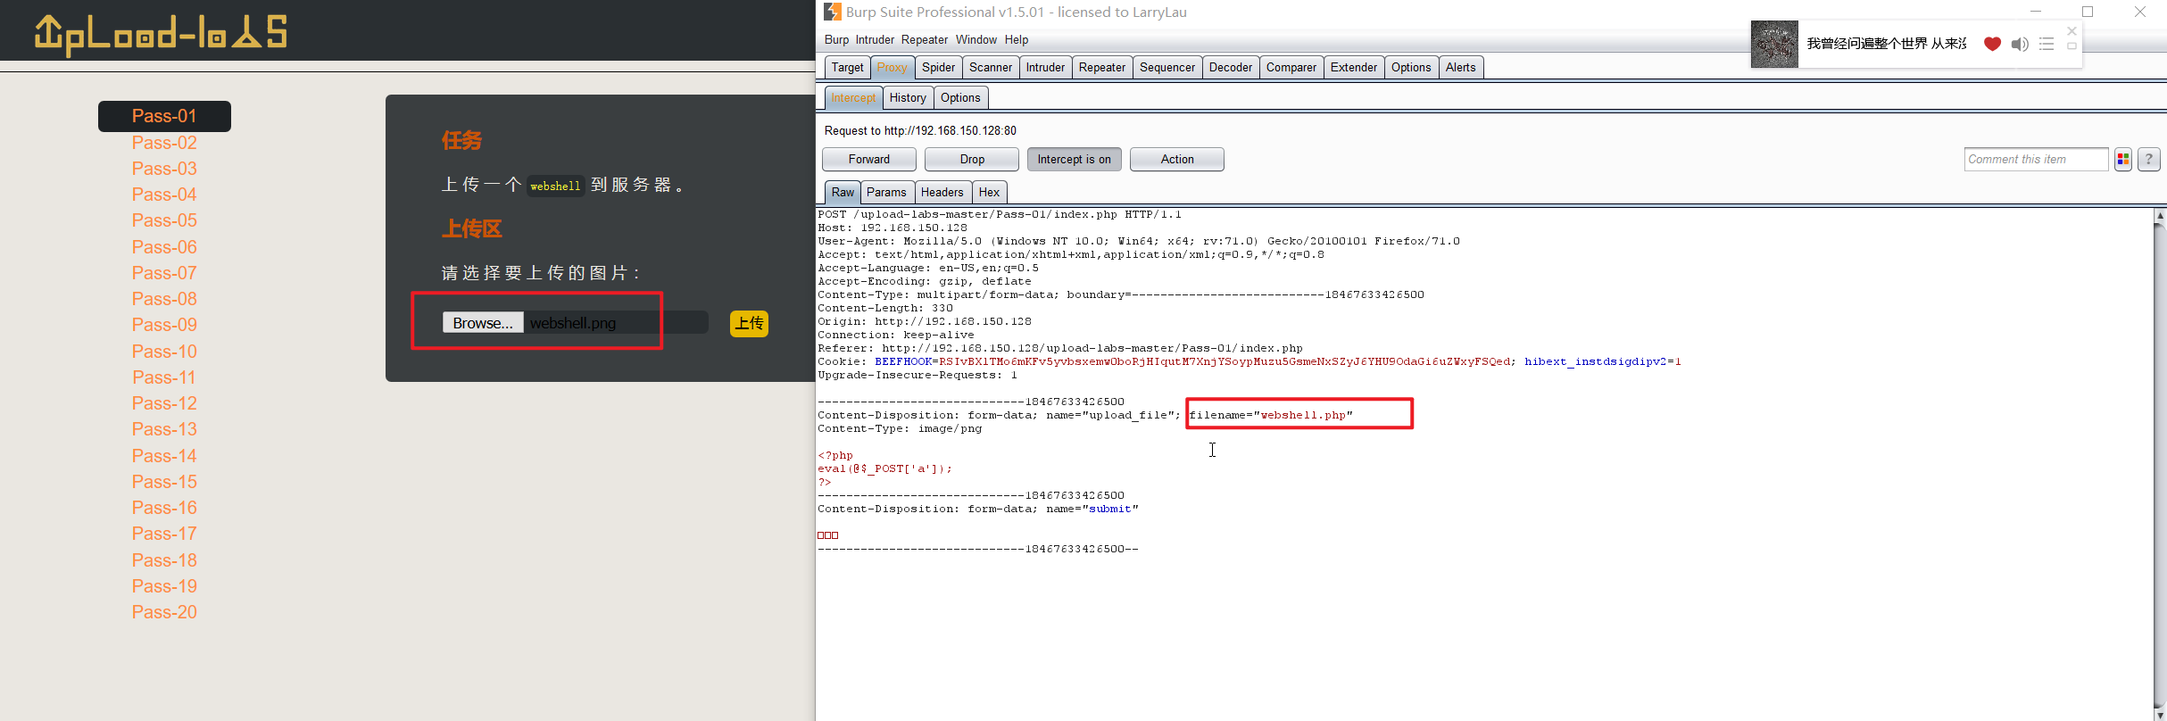The width and height of the screenshot is (2167, 721).
Task: Open the Scanner tab
Action: (x=991, y=68)
